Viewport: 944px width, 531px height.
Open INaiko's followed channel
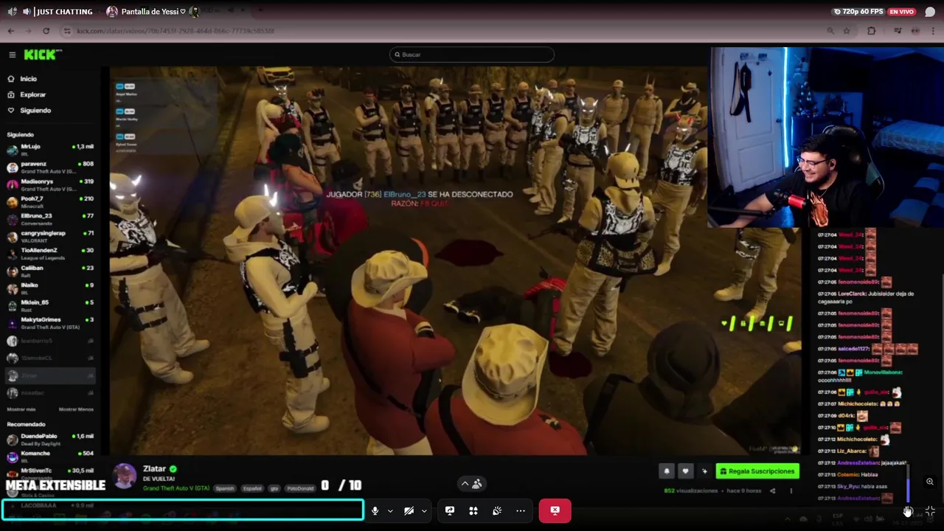[x=50, y=288]
